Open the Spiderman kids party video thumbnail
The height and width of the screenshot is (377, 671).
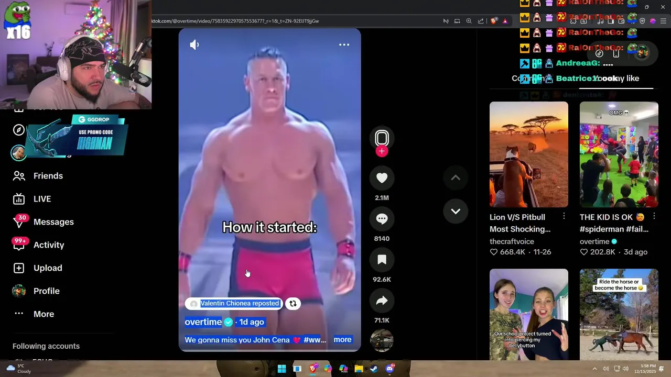point(619,154)
